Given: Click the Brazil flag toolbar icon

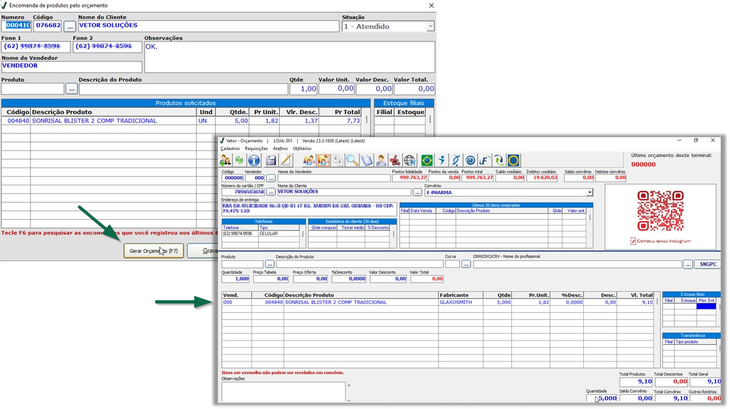Looking at the screenshot, I should click(x=427, y=161).
